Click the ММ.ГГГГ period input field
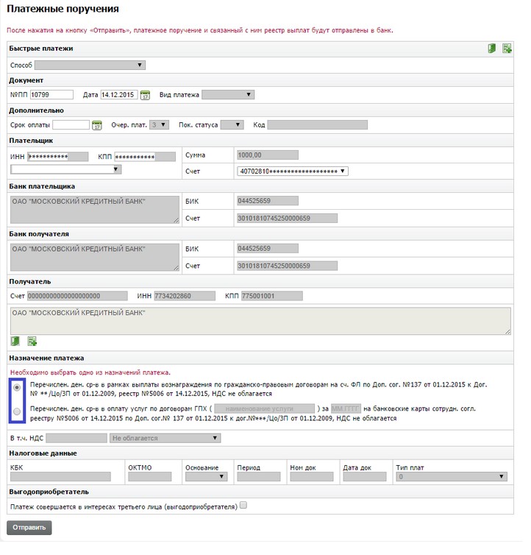The height and width of the screenshot is (555, 531). tap(346, 409)
